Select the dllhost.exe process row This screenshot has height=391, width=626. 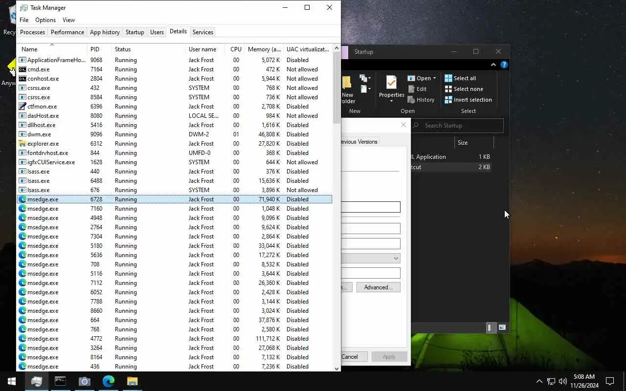[x=175, y=125]
